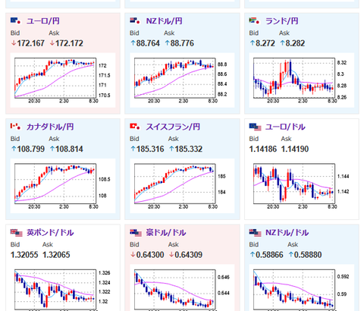Click the Euro/Yen flag icon

click(x=15, y=20)
